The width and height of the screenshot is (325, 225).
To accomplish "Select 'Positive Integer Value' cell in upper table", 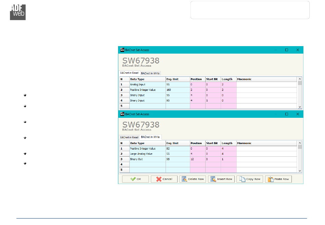I will pos(147,90).
